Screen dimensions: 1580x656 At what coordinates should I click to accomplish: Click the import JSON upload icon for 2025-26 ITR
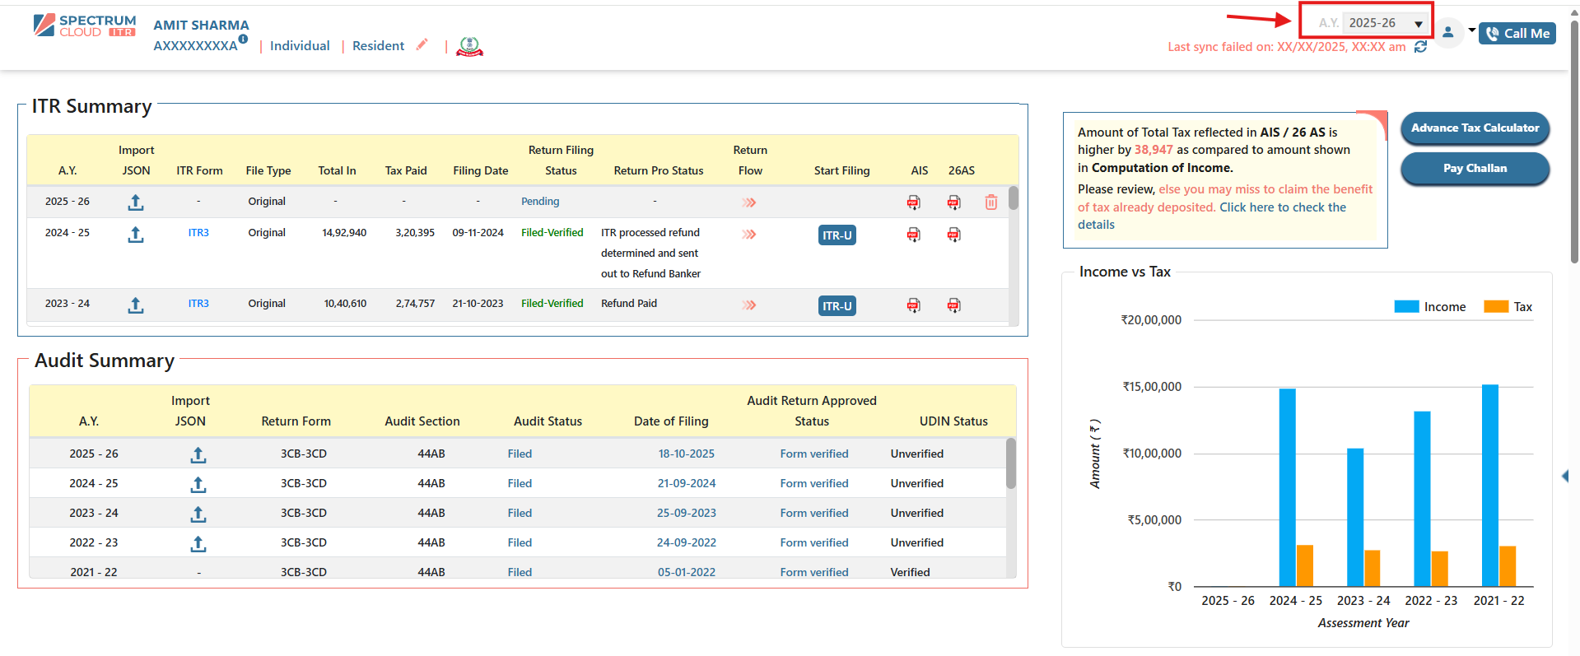(x=136, y=202)
